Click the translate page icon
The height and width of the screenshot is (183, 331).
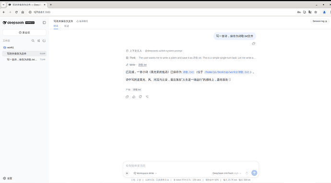(x=310, y=12)
